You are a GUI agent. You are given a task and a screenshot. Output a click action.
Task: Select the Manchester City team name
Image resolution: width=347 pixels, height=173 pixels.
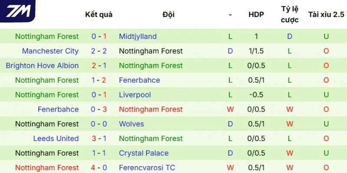[50, 51]
